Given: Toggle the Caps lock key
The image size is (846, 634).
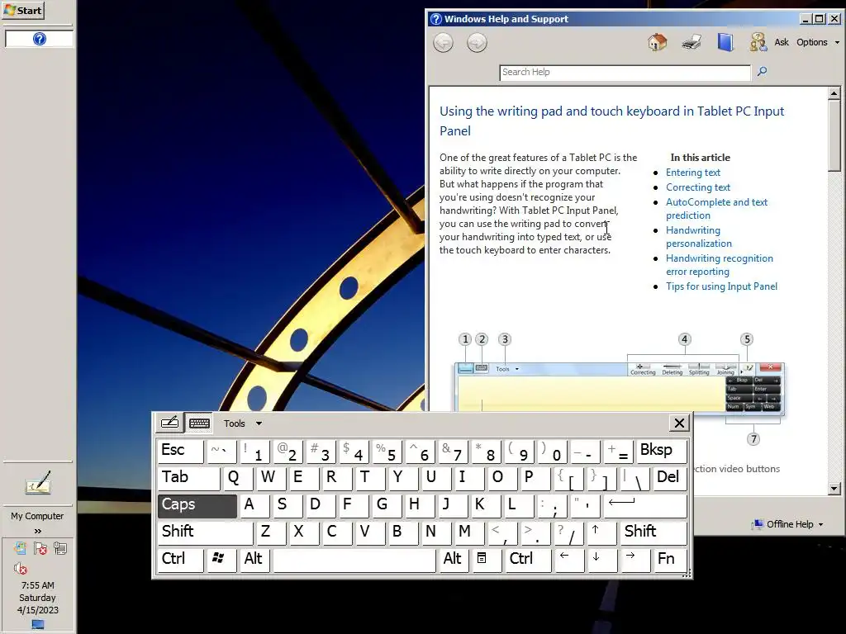Looking at the screenshot, I should (x=197, y=504).
